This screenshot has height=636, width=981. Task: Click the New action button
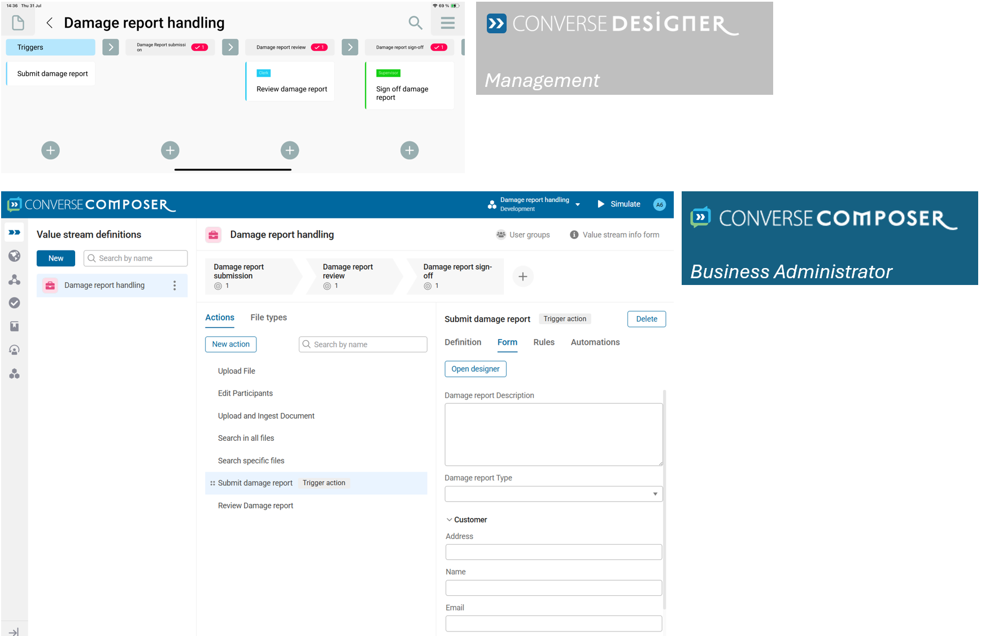[x=230, y=344]
